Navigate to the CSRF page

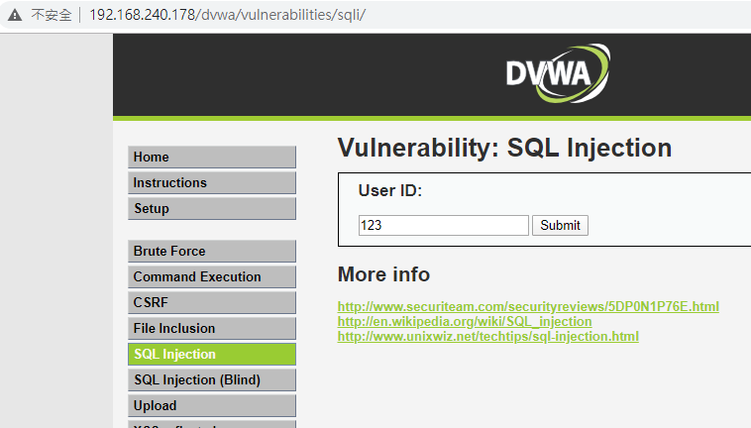point(211,303)
